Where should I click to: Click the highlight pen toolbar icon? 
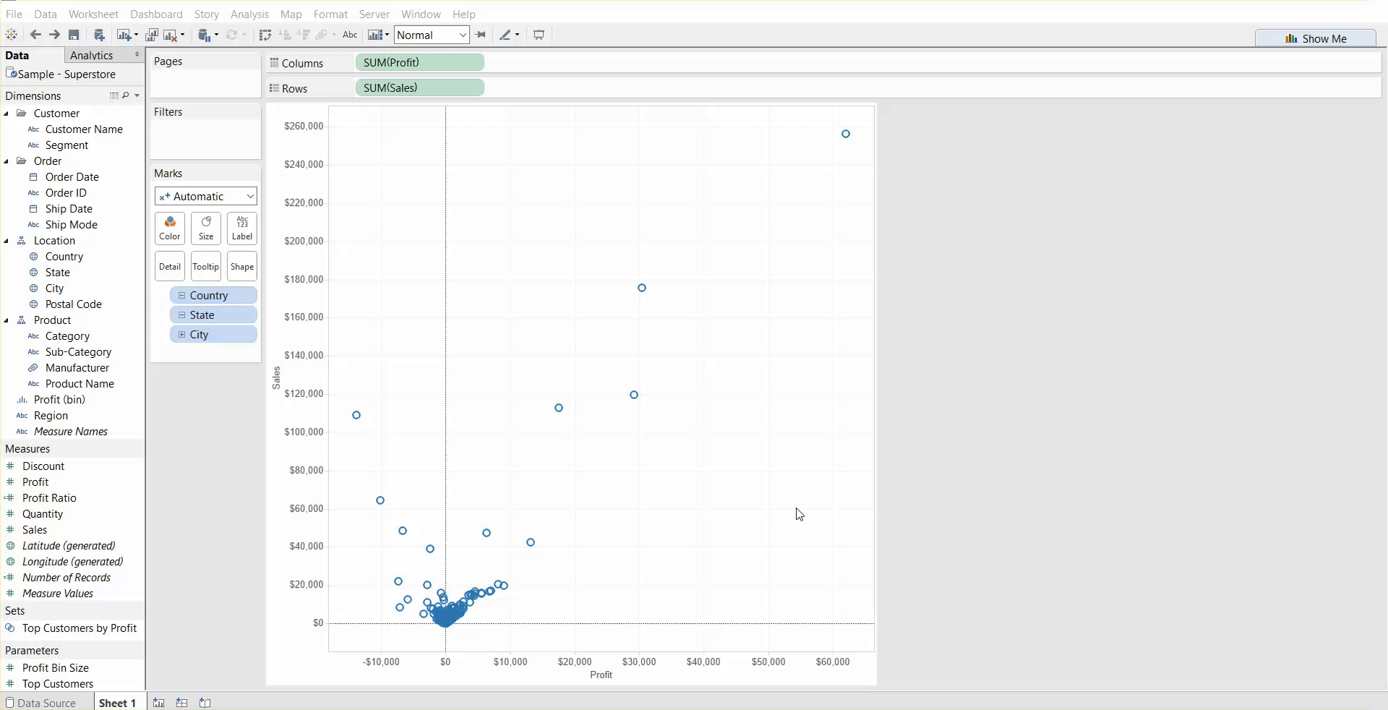coord(505,35)
